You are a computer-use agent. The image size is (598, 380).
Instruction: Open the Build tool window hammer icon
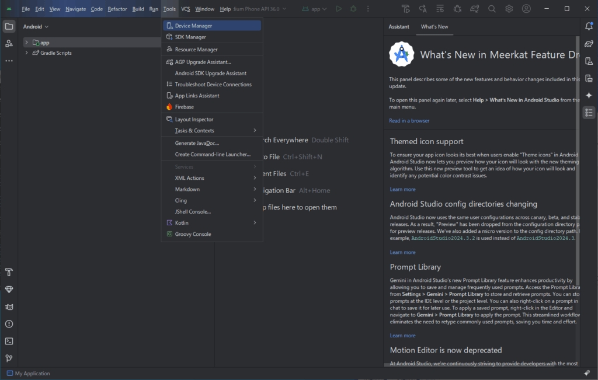click(9, 272)
